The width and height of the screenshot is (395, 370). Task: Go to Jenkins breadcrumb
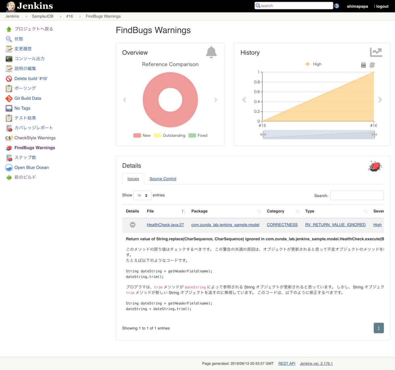click(12, 16)
